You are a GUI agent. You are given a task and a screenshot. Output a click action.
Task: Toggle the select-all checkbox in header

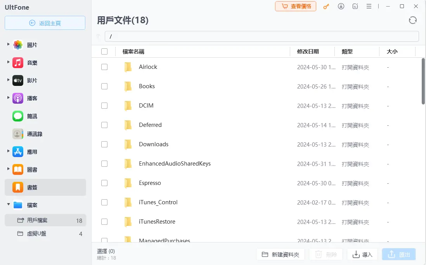click(x=104, y=51)
